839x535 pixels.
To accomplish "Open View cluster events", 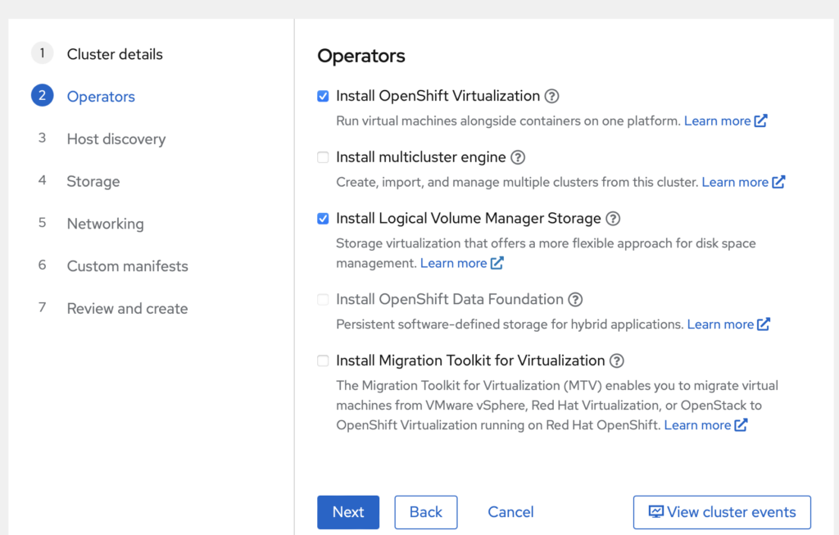I will pyautogui.click(x=722, y=512).
